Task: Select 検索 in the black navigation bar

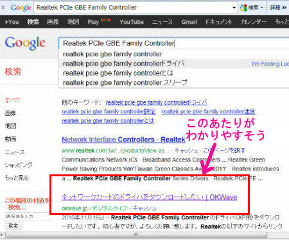Action: [x=33, y=22]
